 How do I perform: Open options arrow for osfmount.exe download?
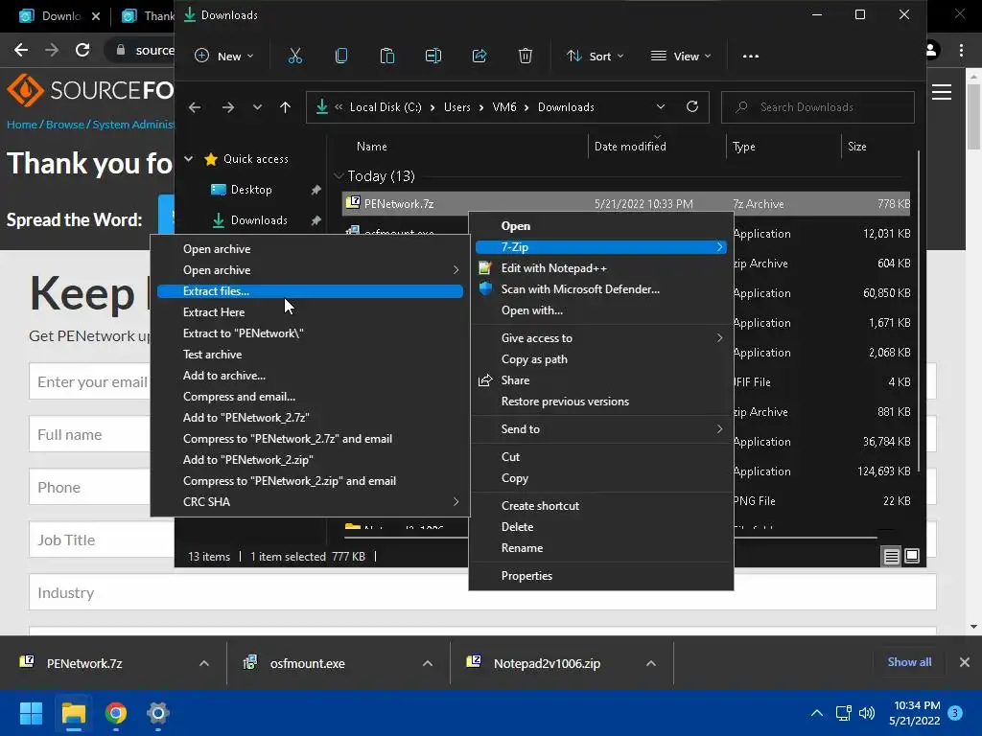click(428, 663)
